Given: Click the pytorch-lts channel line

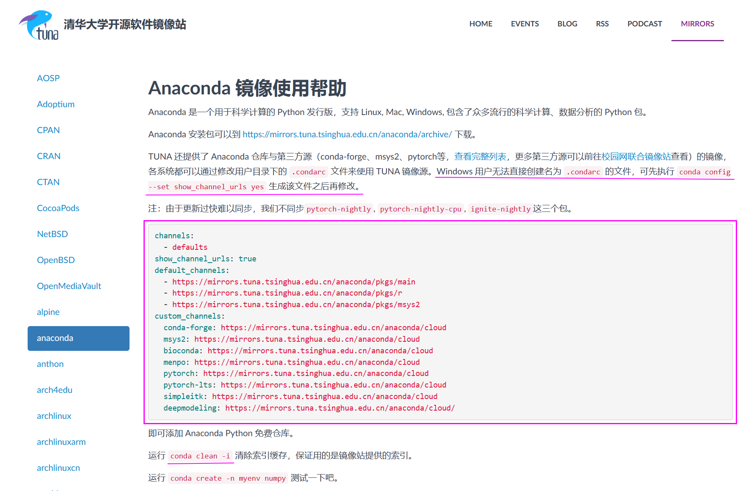Looking at the screenshot, I should point(305,385).
